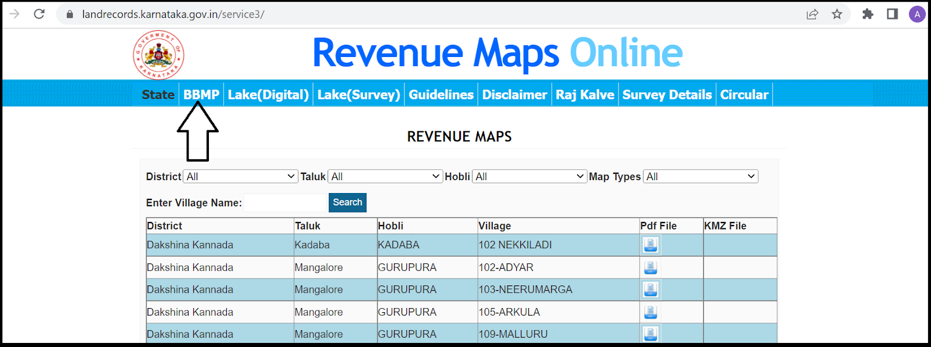Download PDF for 109-MALLURU village
Screen dimensions: 931x347
651,334
